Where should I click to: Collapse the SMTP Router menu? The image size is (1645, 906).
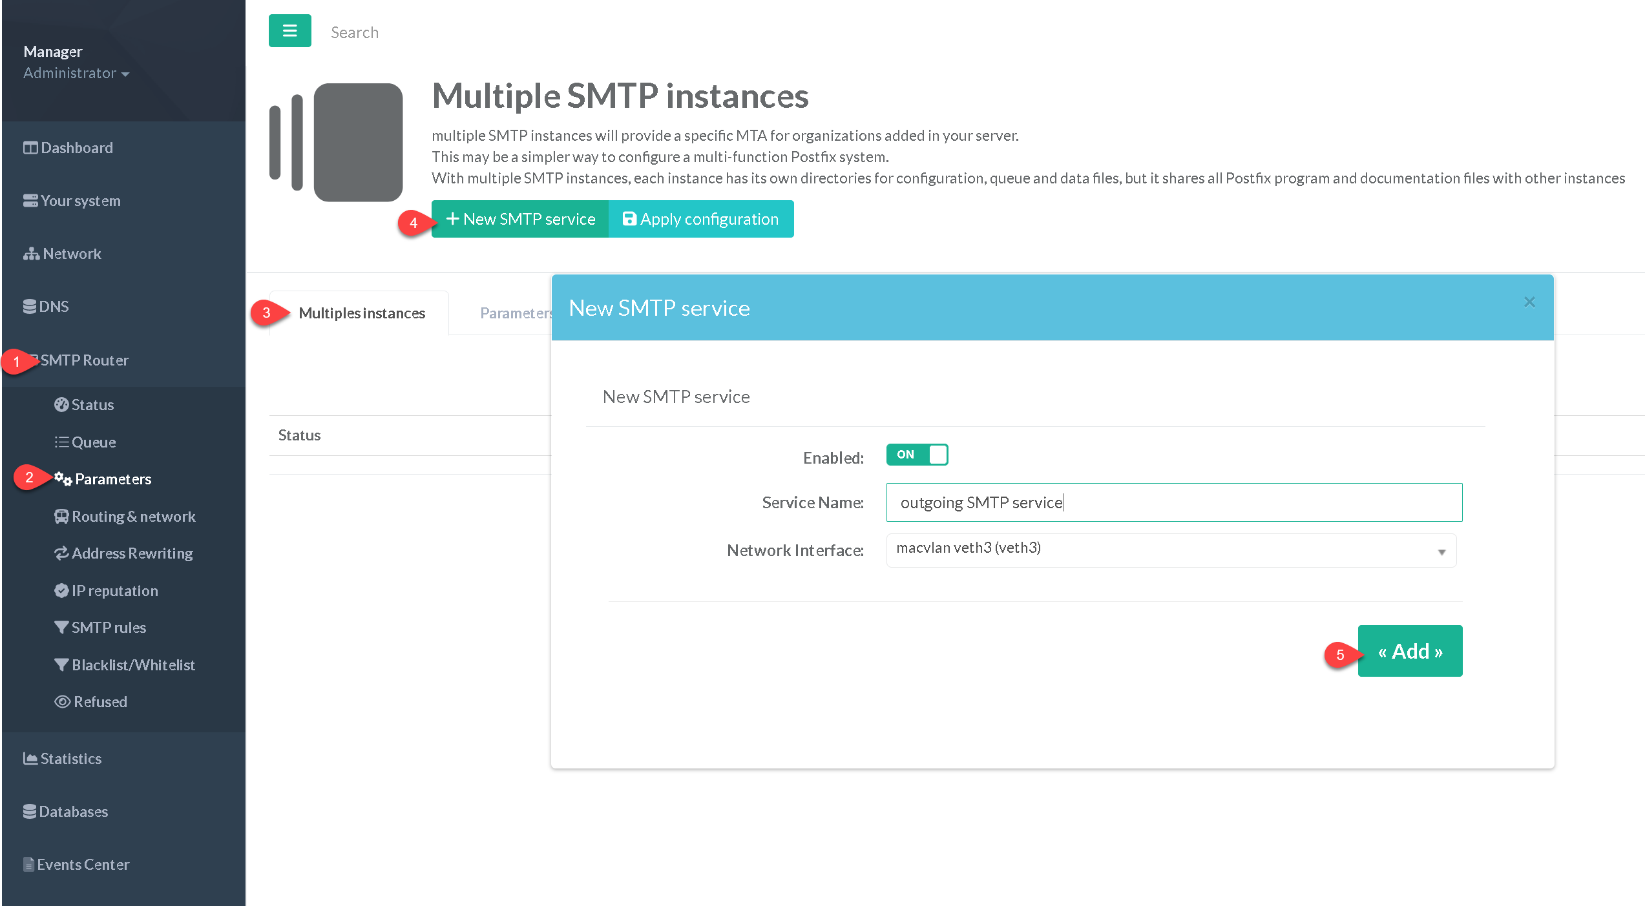[84, 360]
